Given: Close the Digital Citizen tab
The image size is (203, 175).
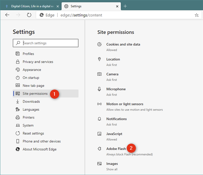Looking at the screenshot, I should (58, 6).
